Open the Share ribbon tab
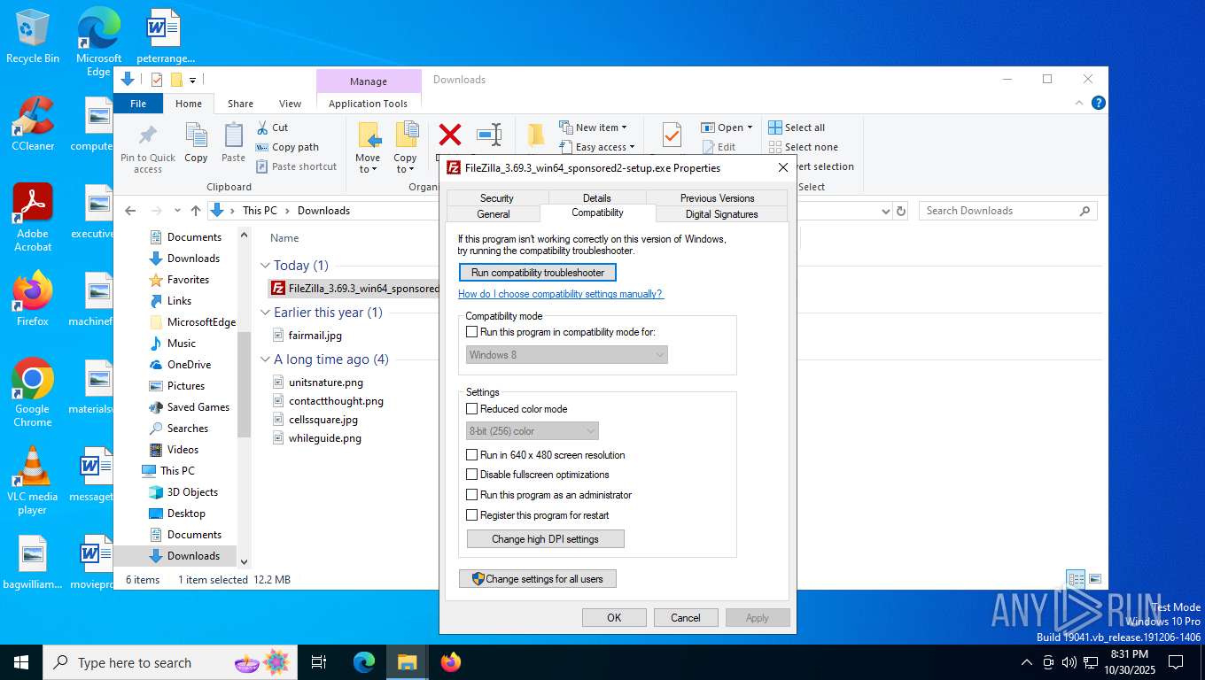The width and height of the screenshot is (1205, 680). click(240, 104)
